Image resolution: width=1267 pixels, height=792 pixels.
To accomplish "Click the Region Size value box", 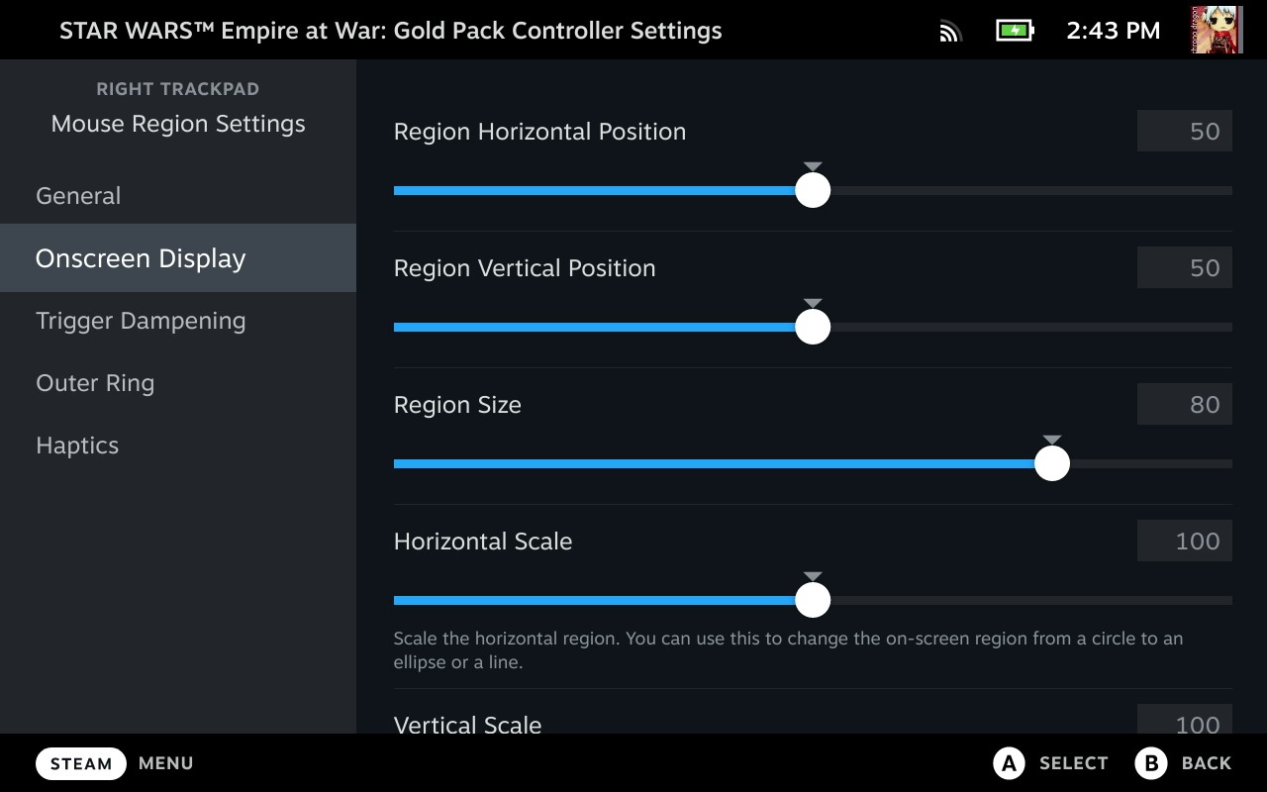I will click(1184, 405).
